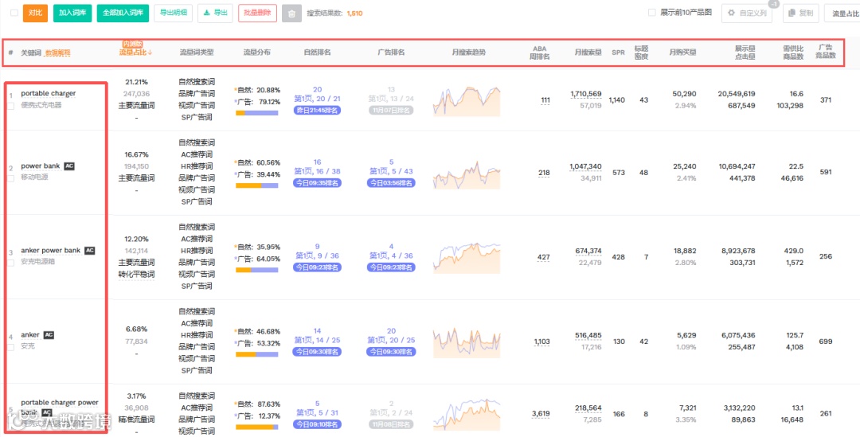Click the 流量占比 button at top right
Screen dimensions: 860x437
pos(843,14)
